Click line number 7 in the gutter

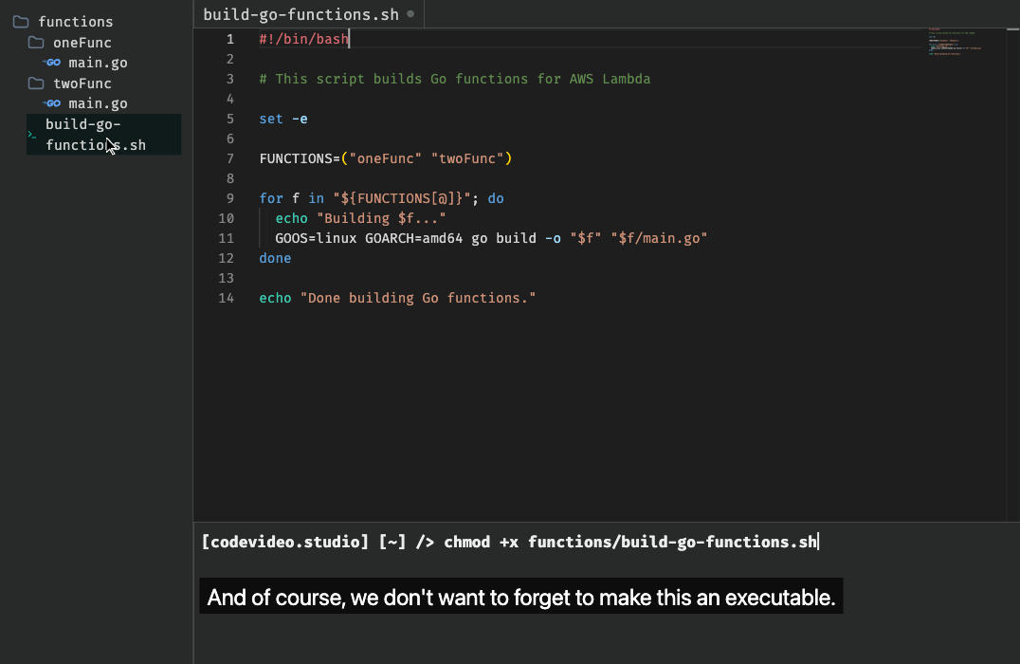[x=229, y=158]
